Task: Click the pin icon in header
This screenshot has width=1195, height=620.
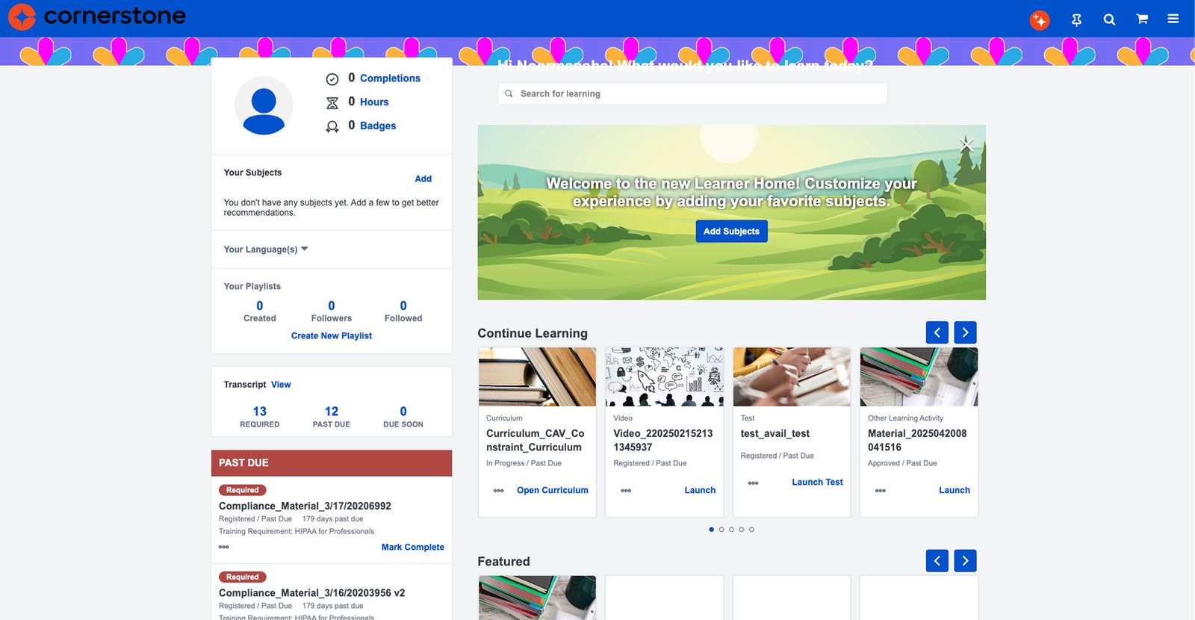Action: 1076,20
